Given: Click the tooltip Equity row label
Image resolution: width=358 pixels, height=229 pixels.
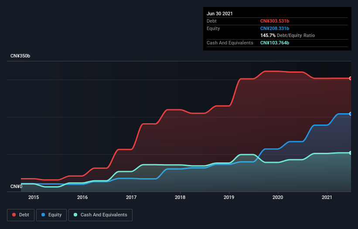Looking at the screenshot, I should [213, 28].
